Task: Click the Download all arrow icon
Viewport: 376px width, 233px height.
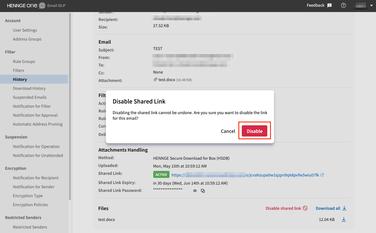Action: [x=345, y=208]
